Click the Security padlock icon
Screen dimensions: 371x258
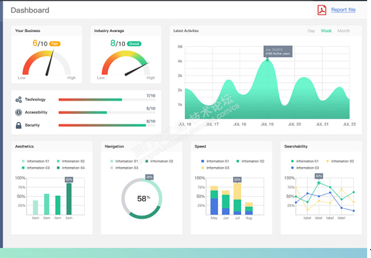pos(18,125)
